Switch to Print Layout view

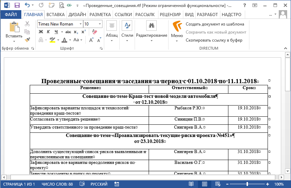click(205, 184)
